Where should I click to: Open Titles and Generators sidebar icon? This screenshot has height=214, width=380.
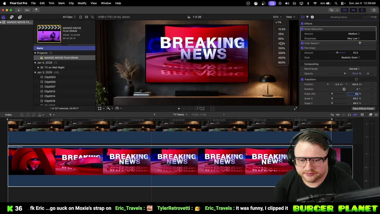click(x=20, y=17)
